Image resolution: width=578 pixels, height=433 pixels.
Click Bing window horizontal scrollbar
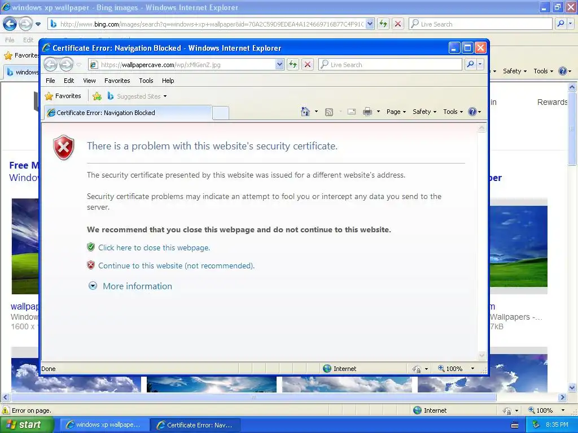coord(253,397)
